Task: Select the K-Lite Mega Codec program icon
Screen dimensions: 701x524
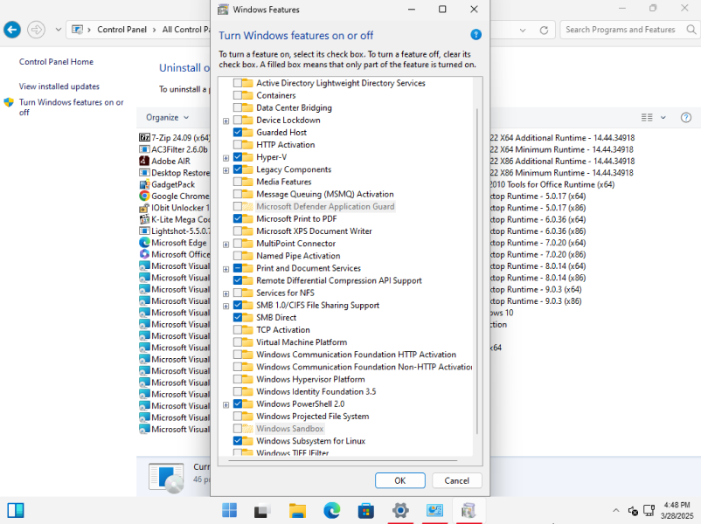Action: (144, 219)
